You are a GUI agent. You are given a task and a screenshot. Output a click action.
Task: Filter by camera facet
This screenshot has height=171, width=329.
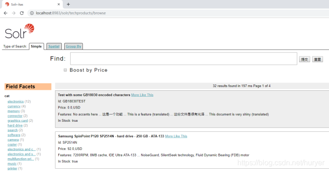(x=13, y=140)
